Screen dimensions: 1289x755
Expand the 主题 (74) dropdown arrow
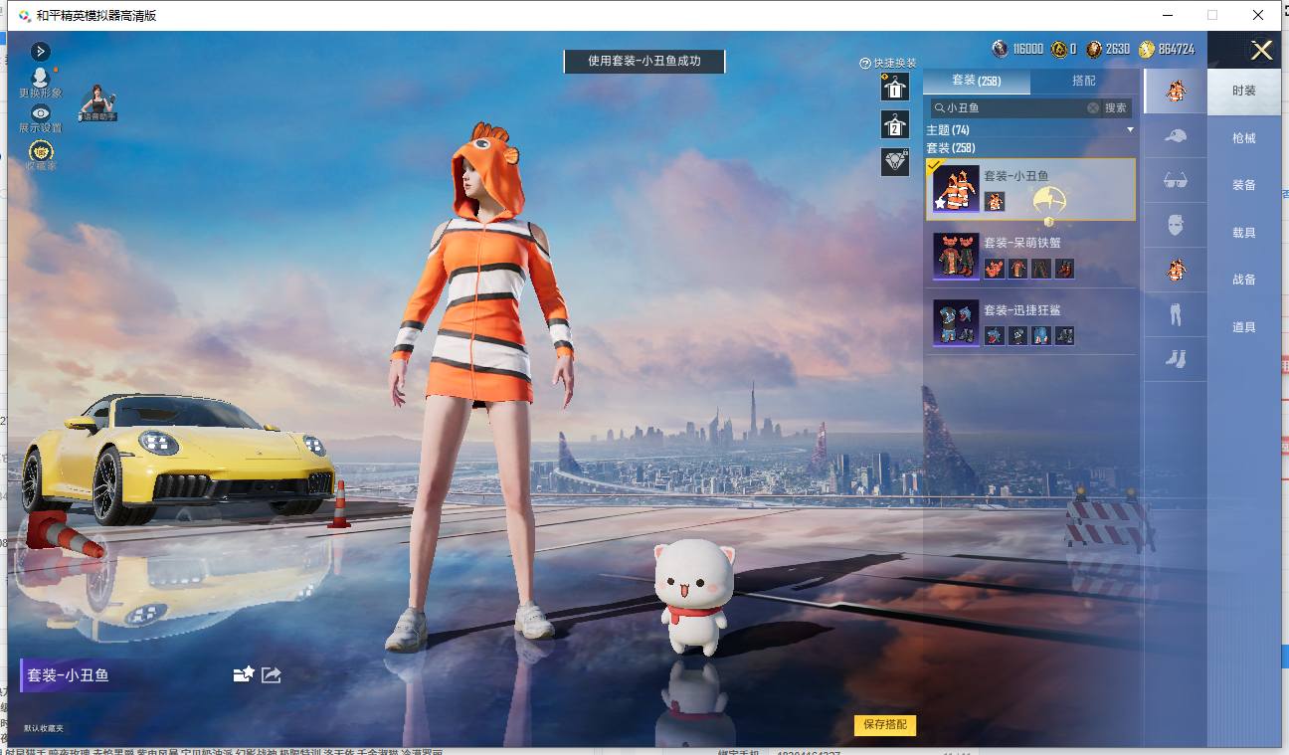(1130, 130)
